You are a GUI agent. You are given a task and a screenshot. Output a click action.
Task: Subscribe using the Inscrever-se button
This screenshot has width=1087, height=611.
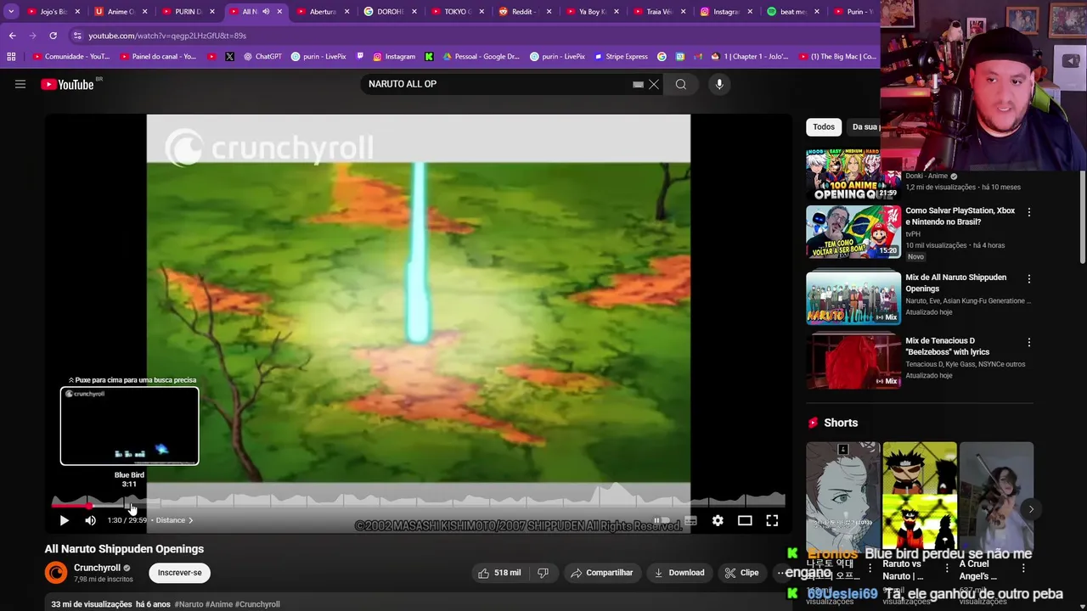coord(179,573)
